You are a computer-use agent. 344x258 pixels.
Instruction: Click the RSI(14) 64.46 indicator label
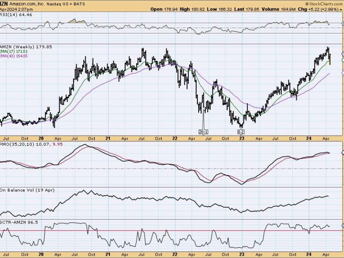pyautogui.click(x=16, y=15)
